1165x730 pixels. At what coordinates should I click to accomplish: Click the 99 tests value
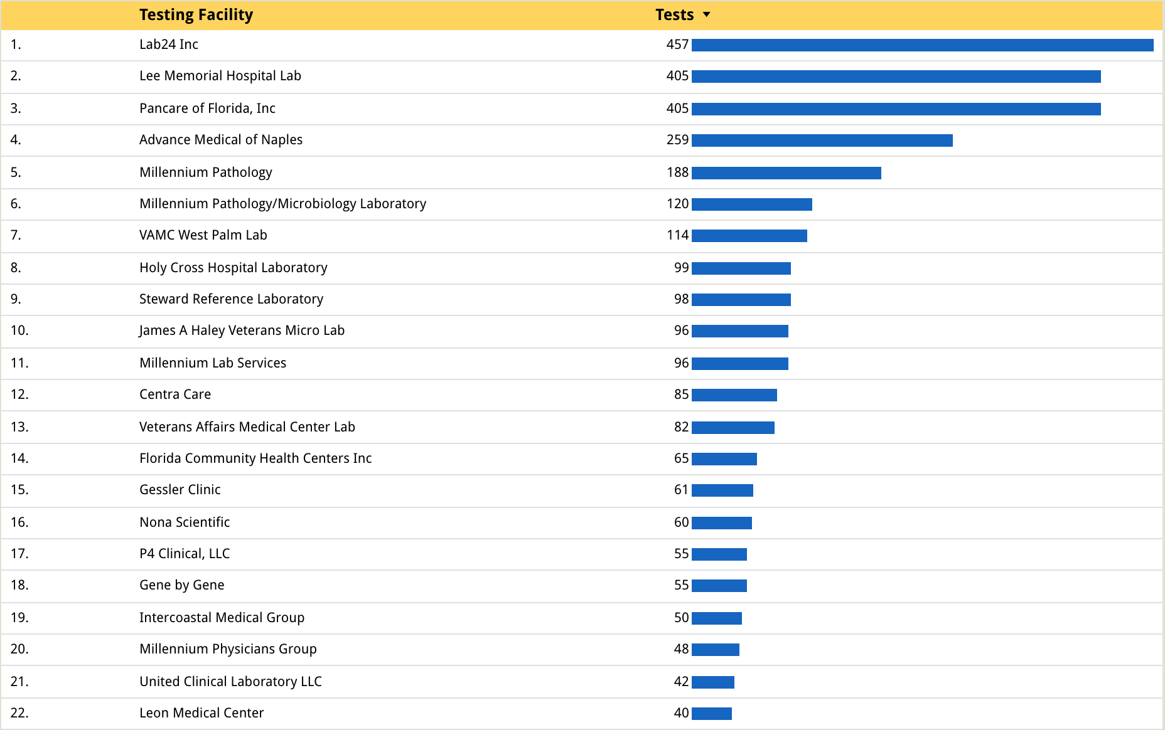tap(682, 268)
